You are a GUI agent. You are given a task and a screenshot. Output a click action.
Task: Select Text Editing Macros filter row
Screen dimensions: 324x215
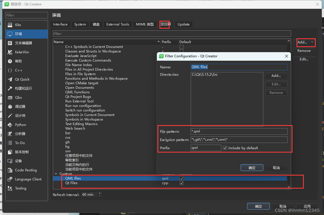81,124
